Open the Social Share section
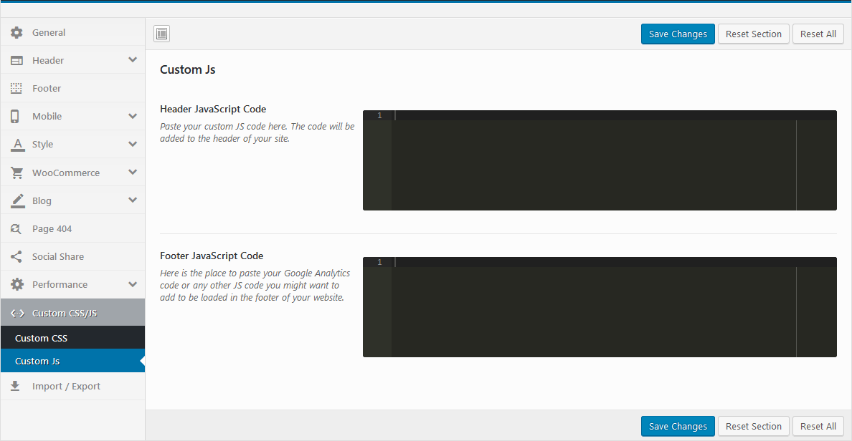The width and height of the screenshot is (852, 441). pos(73,256)
